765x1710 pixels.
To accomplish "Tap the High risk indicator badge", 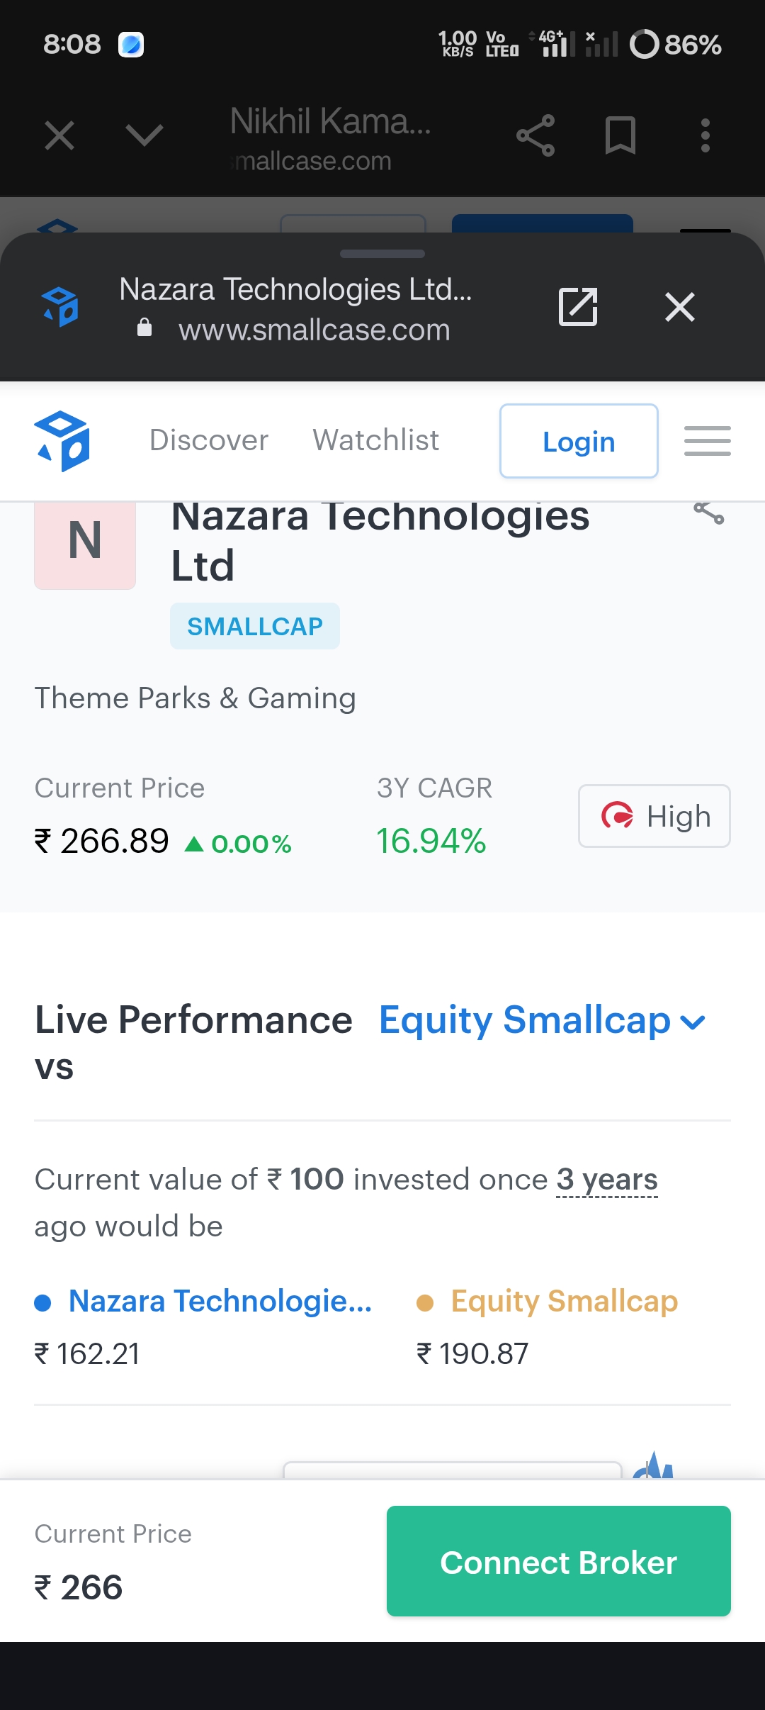I will pyautogui.click(x=654, y=816).
